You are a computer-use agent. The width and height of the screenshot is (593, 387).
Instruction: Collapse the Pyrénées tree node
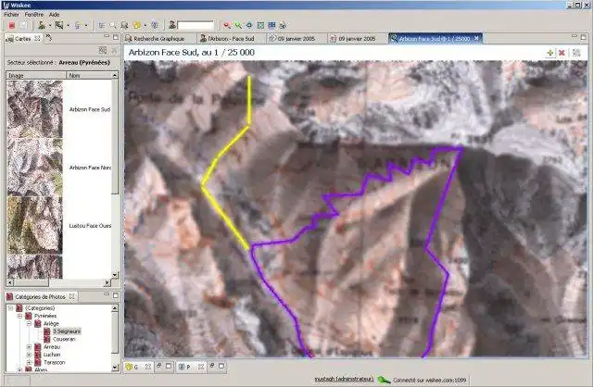(x=19, y=316)
